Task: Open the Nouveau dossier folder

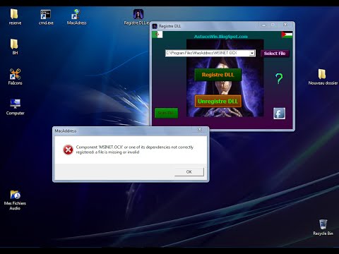Action: [323, 77]
